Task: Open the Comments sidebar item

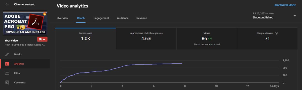Action: [25, 82]
